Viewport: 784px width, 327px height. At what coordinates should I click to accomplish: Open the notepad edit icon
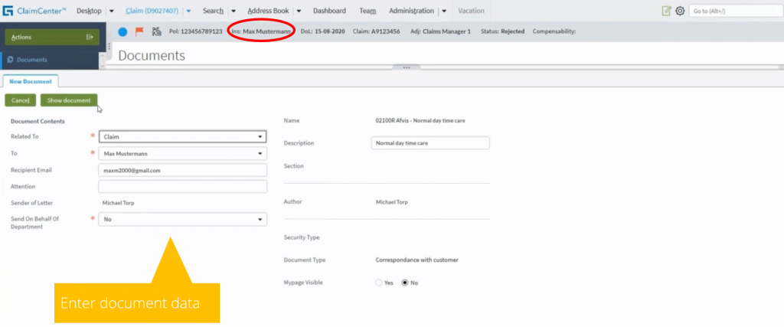coord(667,11)
